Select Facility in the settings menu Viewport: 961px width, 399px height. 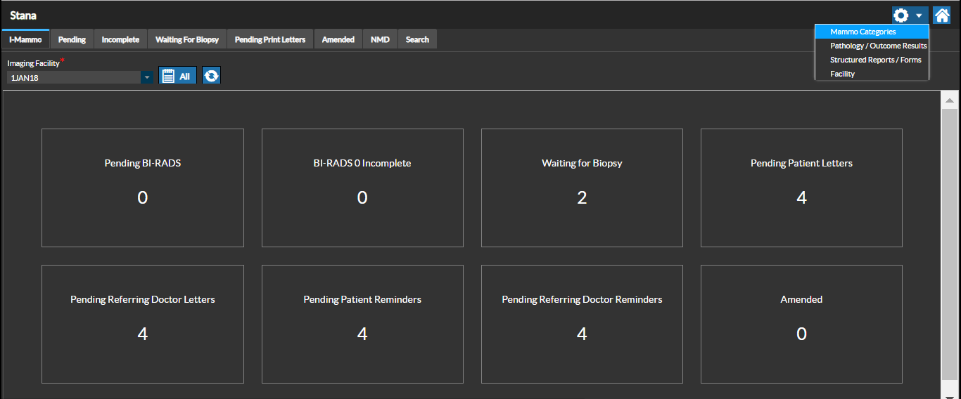(842, 74)
